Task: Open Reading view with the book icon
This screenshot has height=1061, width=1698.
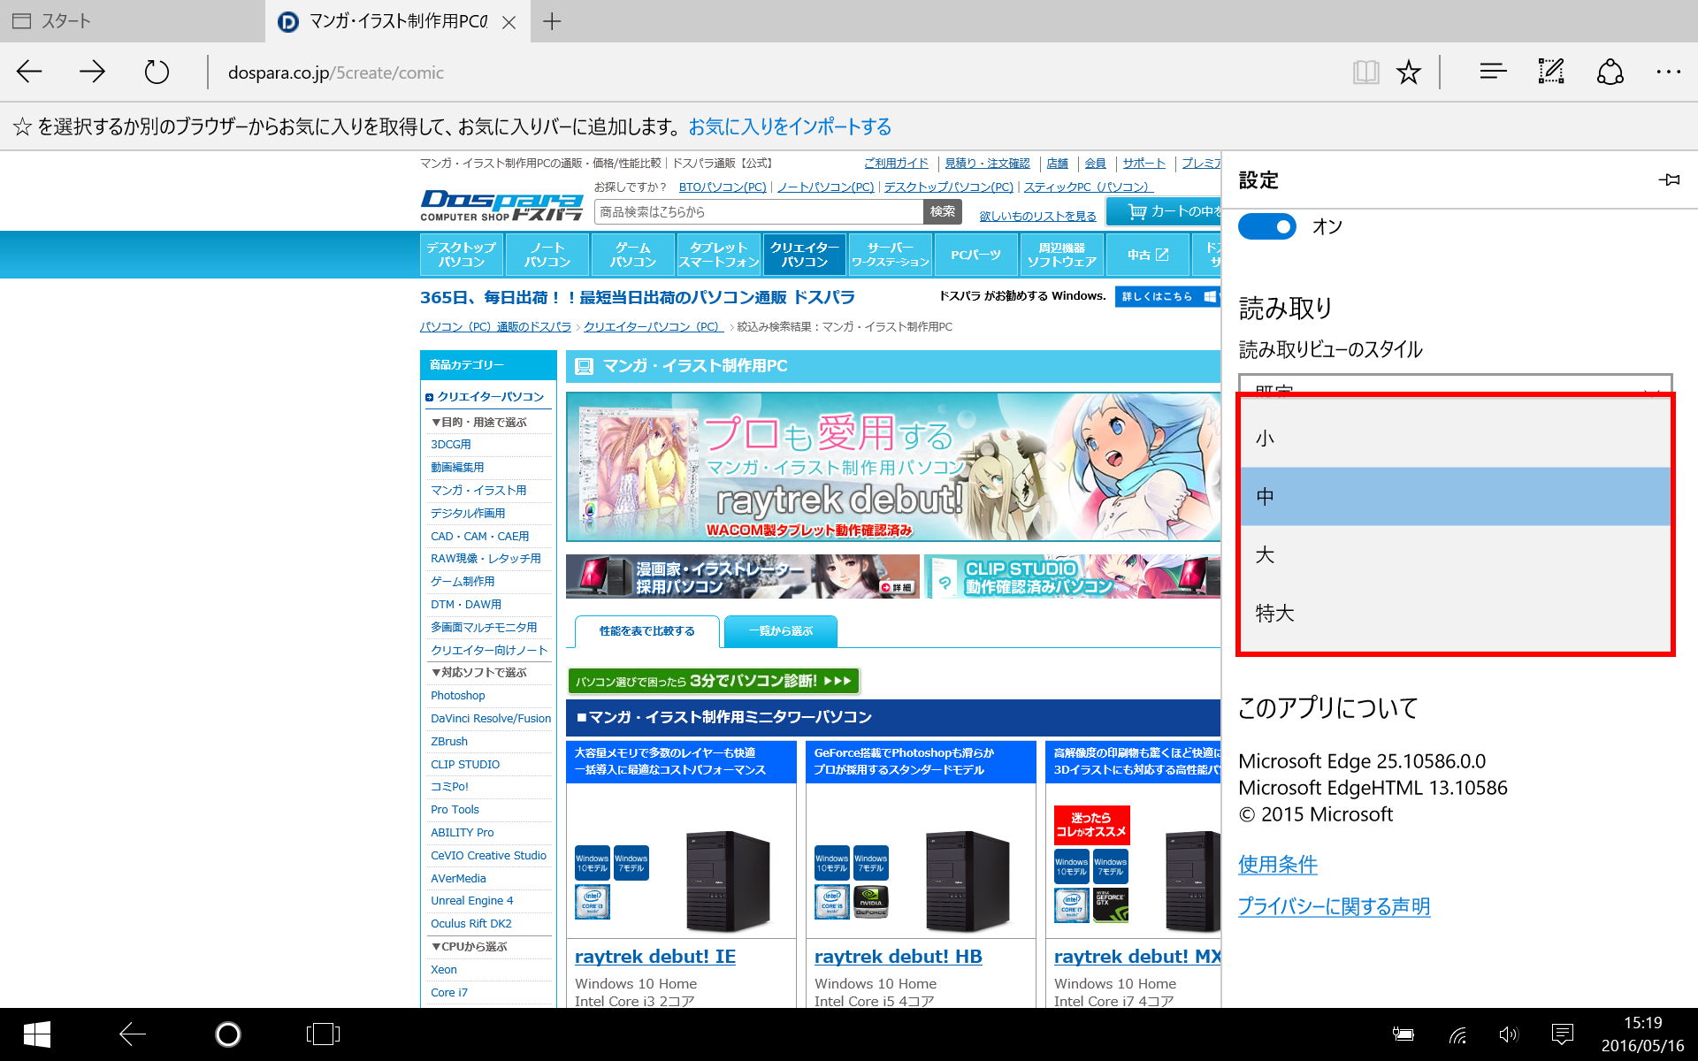Action: pos(1365,72)
